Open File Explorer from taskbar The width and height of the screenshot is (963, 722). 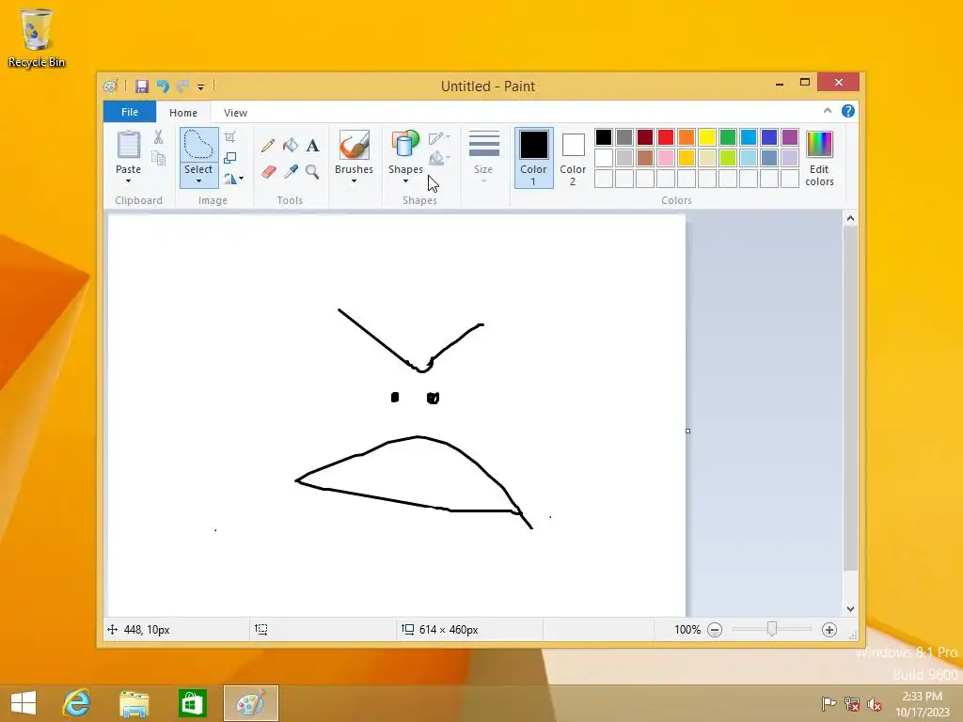coord(134,702)
